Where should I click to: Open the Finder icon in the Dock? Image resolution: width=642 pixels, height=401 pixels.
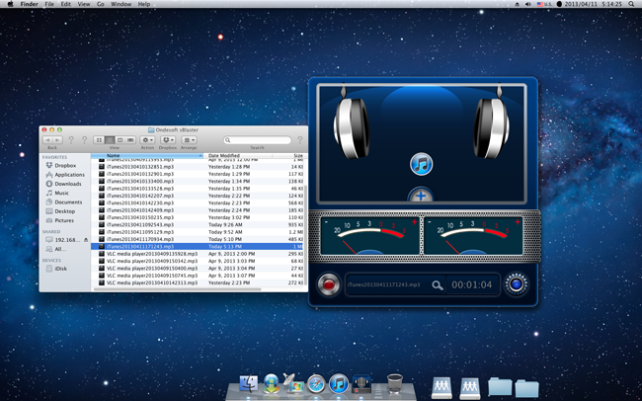(x=249, y=384)
